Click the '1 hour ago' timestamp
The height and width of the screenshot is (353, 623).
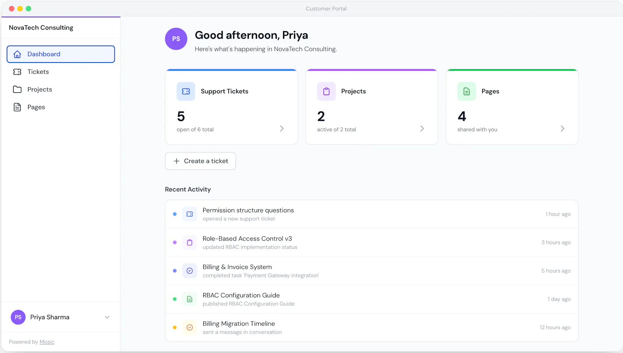(x=558, y=214)
